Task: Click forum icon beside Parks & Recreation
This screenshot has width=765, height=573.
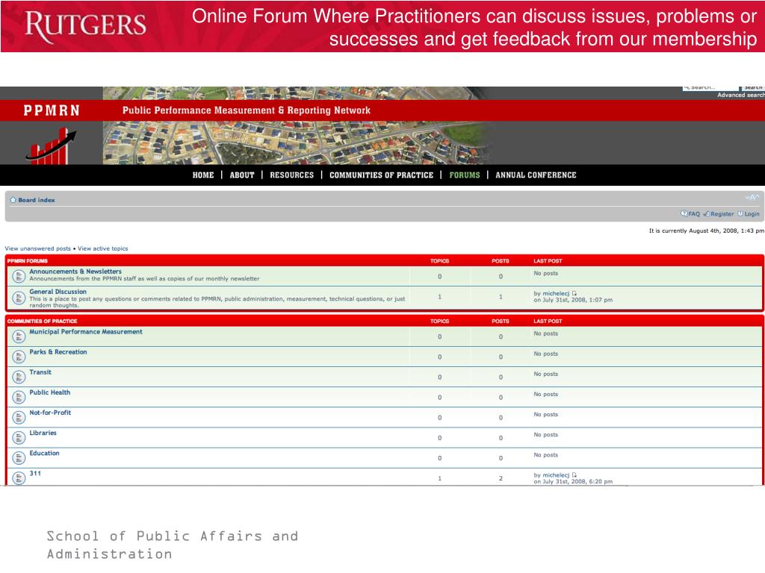Action: (x=19, y=357)
